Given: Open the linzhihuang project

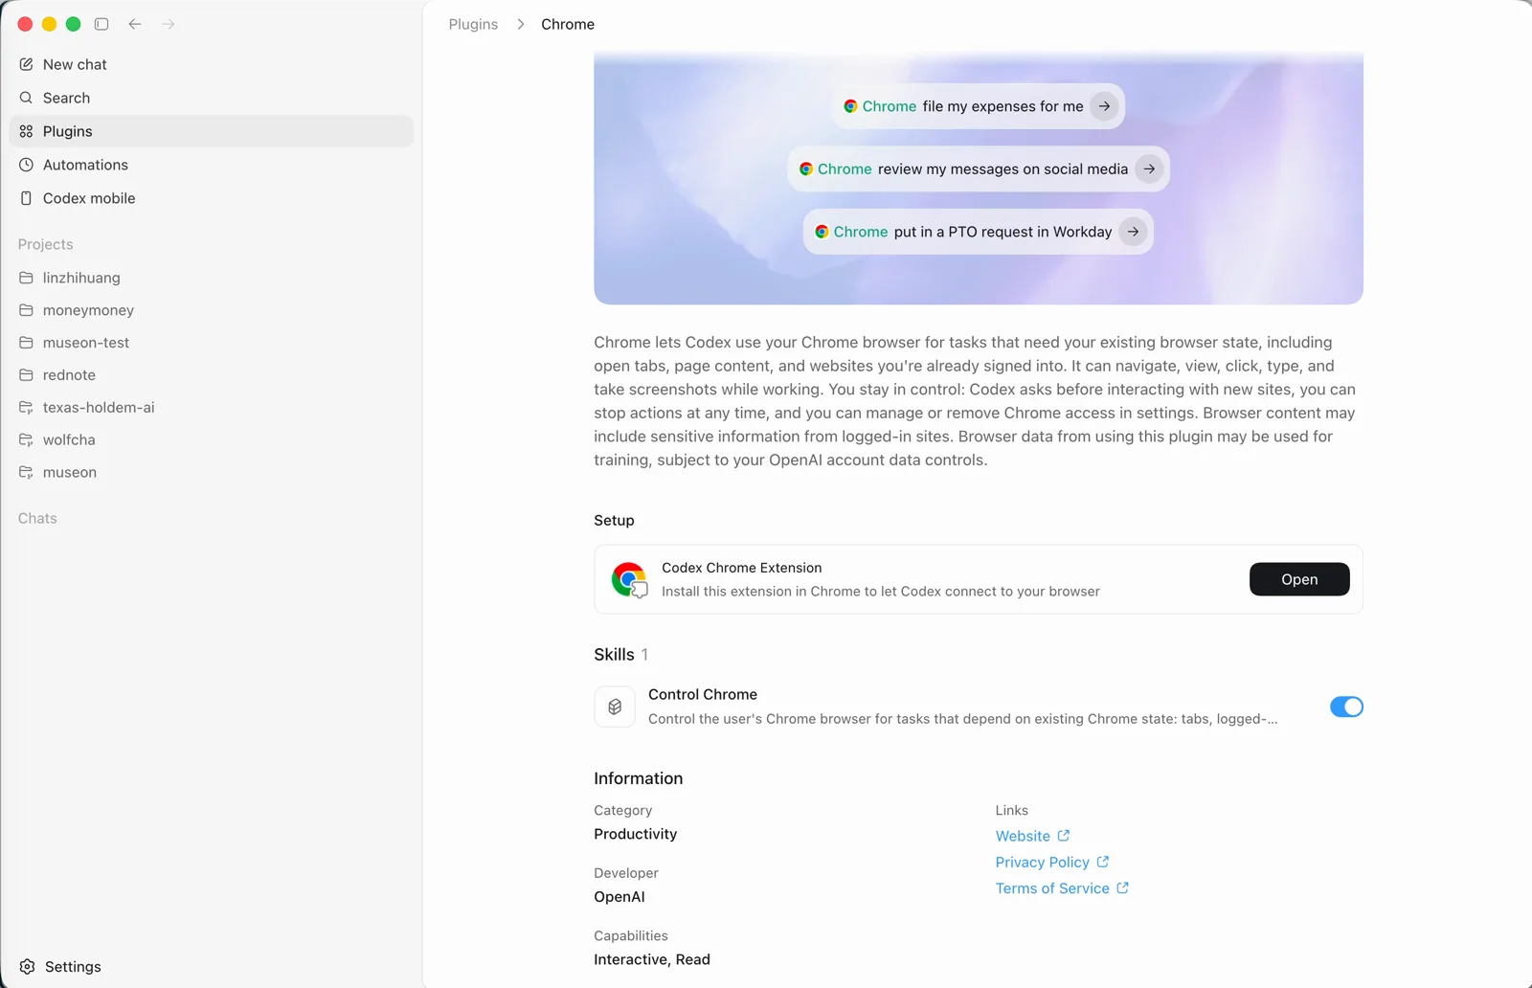Looking at the screenshot, I should point(211,278).
